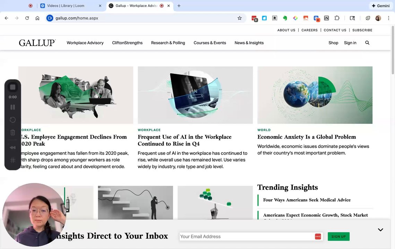This screenshot has height=249, width=395.
Task: Click the blue square extension icon
Action: 264,18
